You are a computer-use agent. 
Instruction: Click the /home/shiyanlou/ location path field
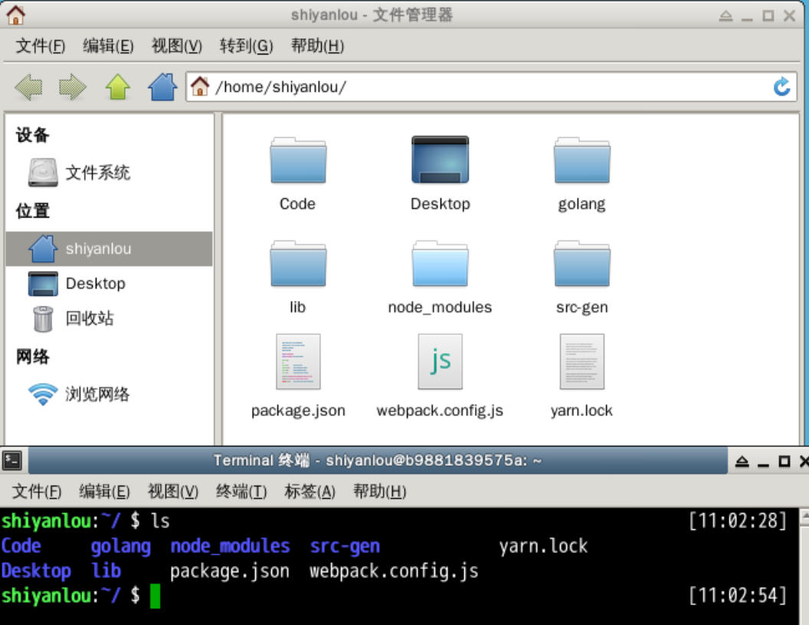tap(491, 87)
